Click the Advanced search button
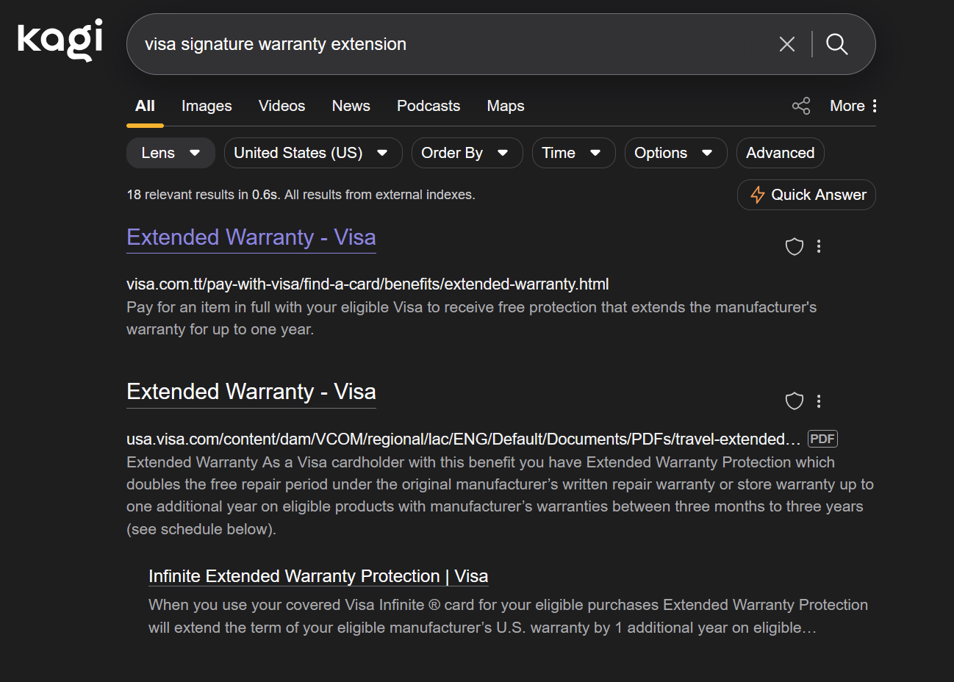This screenshot has height=682, width=954. point(780,153)
